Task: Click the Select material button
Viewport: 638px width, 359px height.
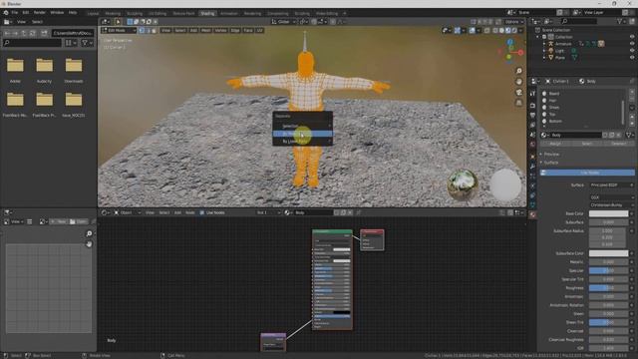Action: point(587,144)
